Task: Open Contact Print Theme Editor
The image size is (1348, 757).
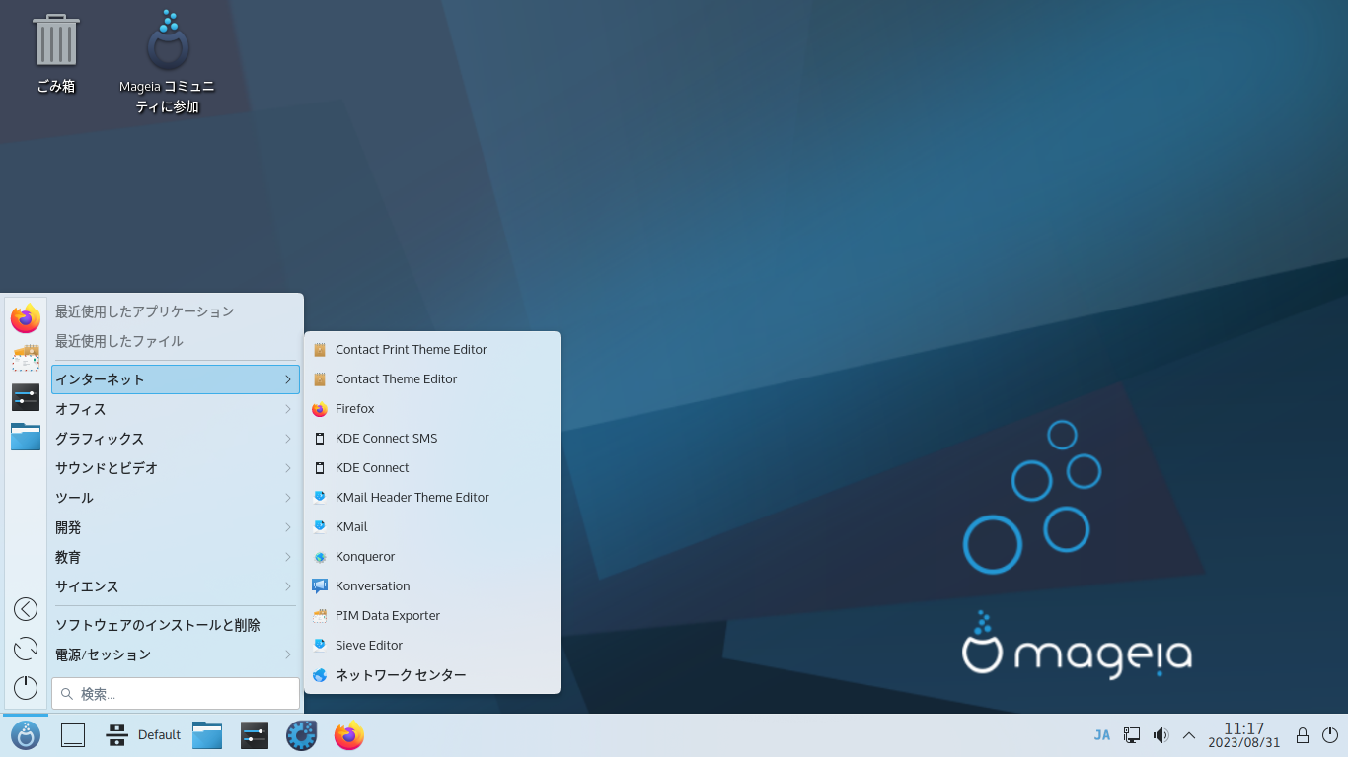Action: click(x=432, y=349)
